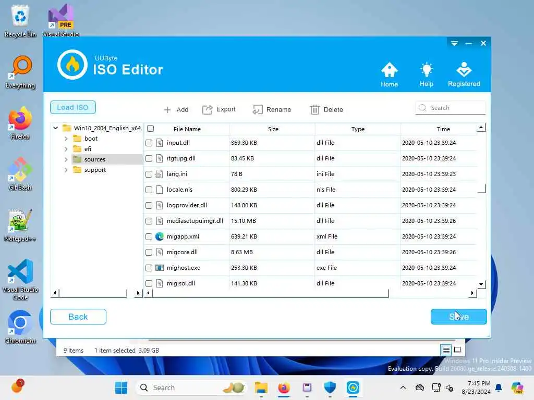Click tree panel scroll left arrow
Viewport: 534px width, 400px height.
click(x=55, y=293)
